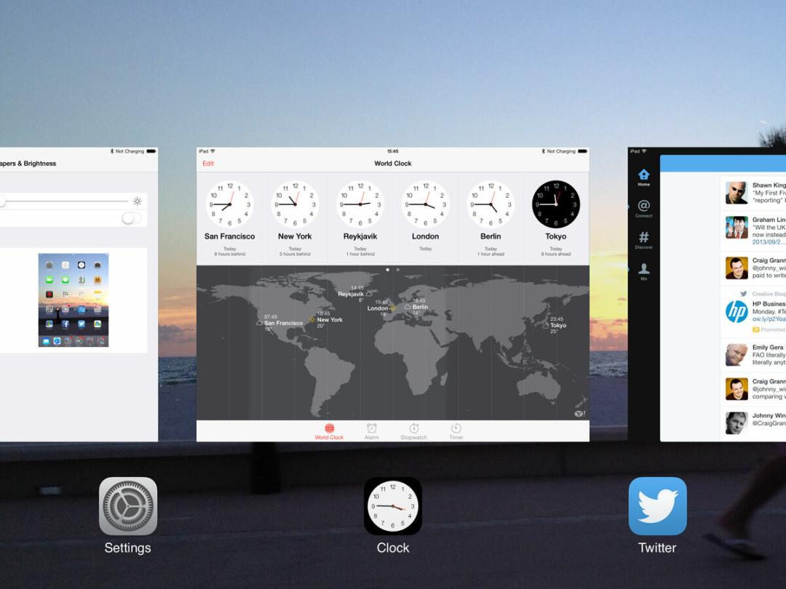Click the brightness slider track
This screenshot has height=589, width=786.
pyautogui.click(x=65, y=201)
